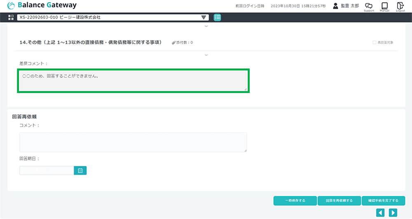Open the Manual icon
Viewport: 412px width, 219px height.
click(384, 6)
